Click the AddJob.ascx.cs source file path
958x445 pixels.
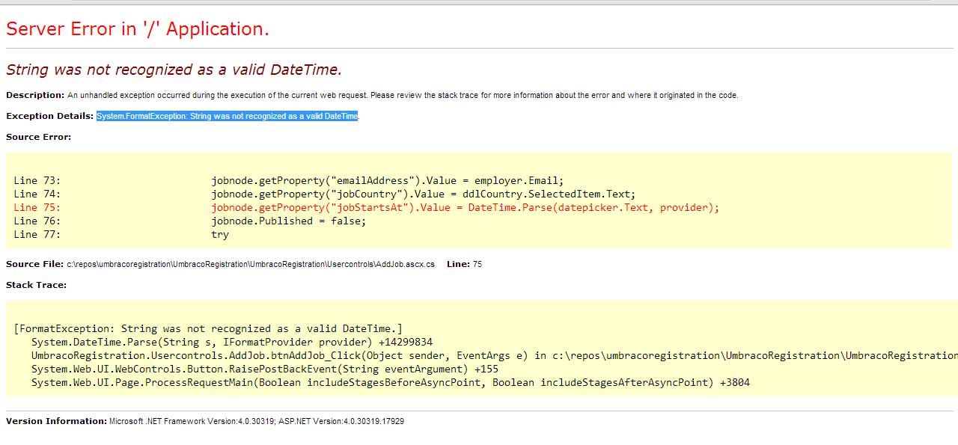[251, 264]
